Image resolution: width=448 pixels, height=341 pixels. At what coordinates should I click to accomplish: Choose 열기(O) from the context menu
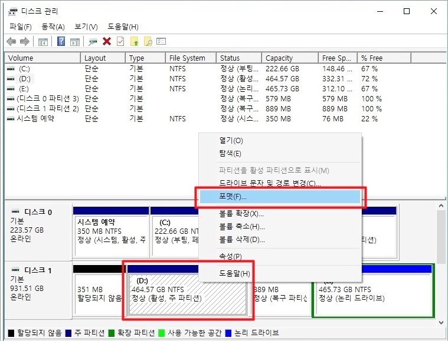click(x=280, y=141)
